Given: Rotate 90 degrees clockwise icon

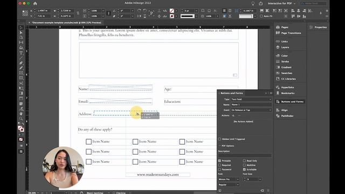Looking at the screenshot, I should click(x=139, y=11).
